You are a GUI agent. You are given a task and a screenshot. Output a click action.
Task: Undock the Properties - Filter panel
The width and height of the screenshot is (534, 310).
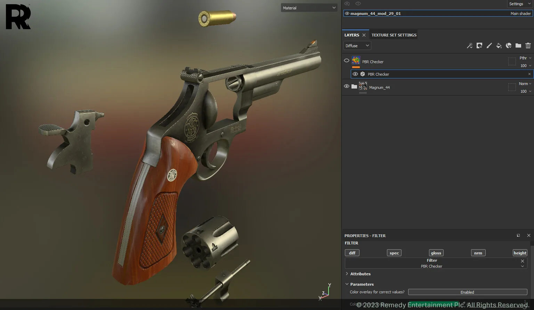[518, 235]
